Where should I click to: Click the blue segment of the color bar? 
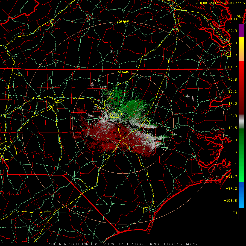coord(241,195)
